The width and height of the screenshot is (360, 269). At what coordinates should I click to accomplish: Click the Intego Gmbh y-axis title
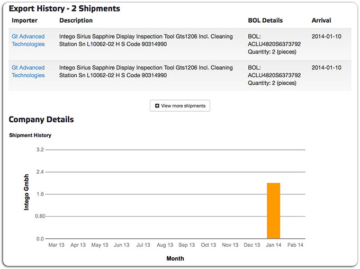point(26,192)
